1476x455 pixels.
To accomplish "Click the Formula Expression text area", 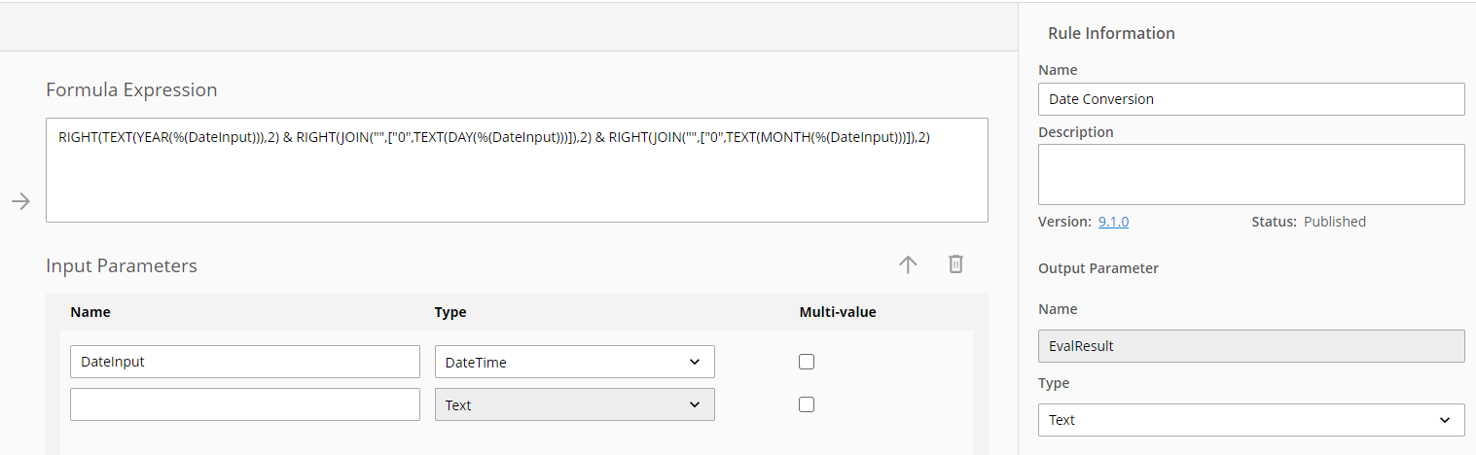I will (517, 170).
